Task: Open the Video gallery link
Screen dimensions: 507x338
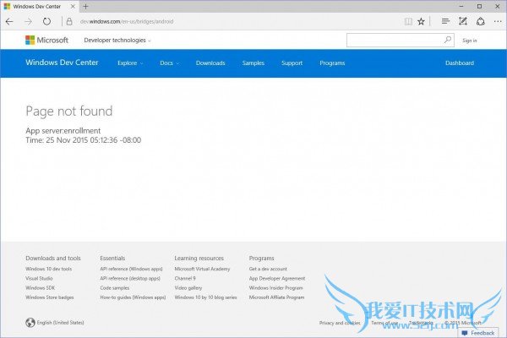Action: [x=188, y=288]
